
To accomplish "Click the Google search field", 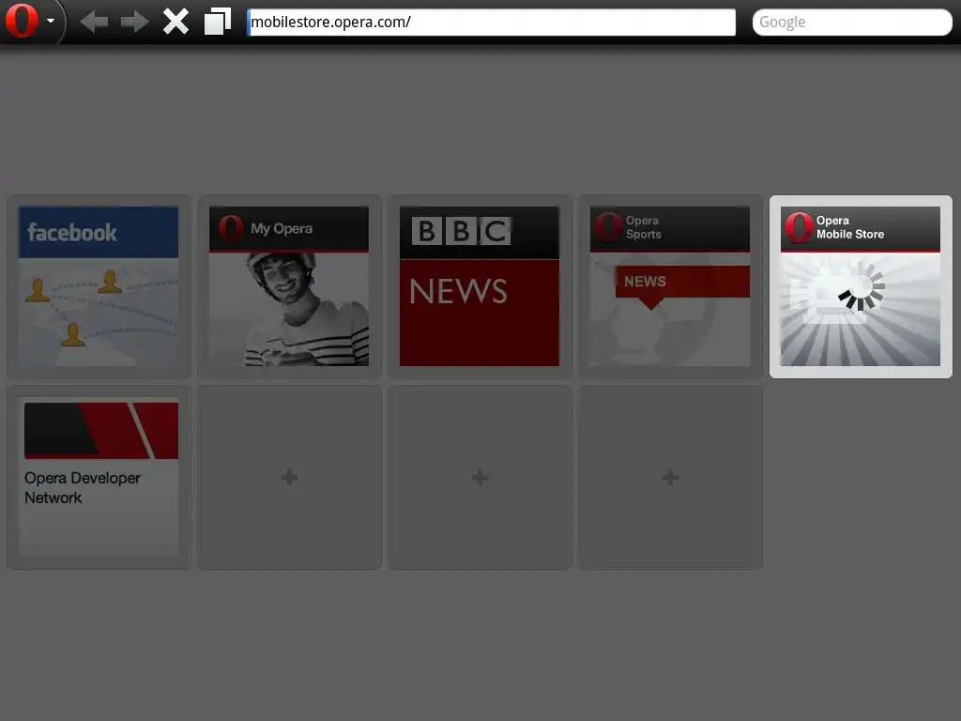I will [852, 23].
